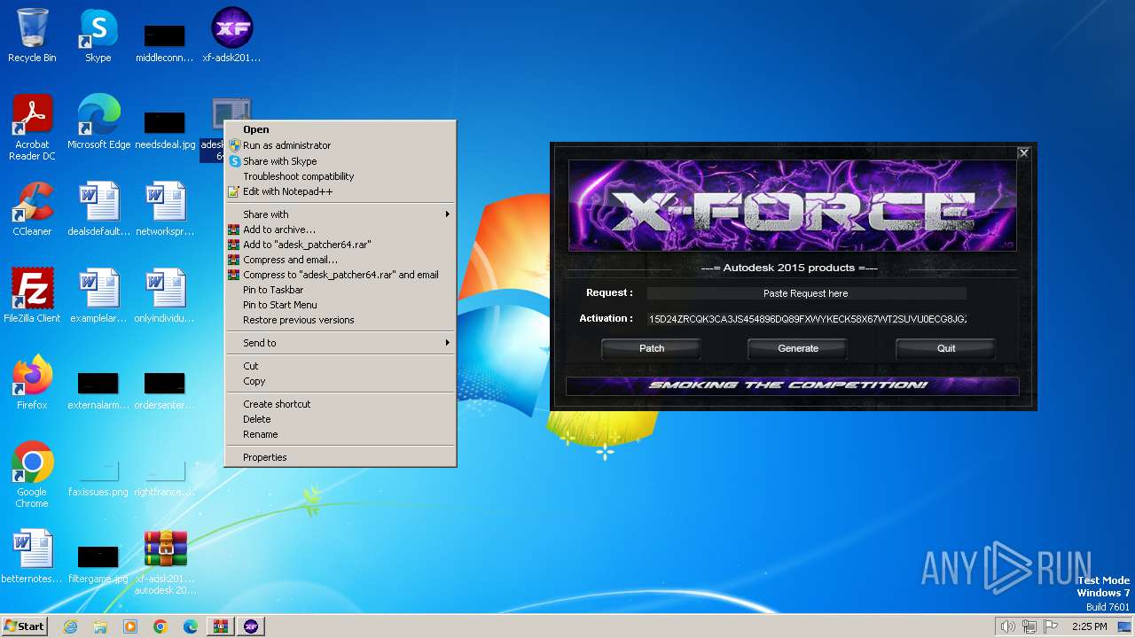Select Cut in the context menu
Viewport: 1135px width, 638px height.
point(340,366)
